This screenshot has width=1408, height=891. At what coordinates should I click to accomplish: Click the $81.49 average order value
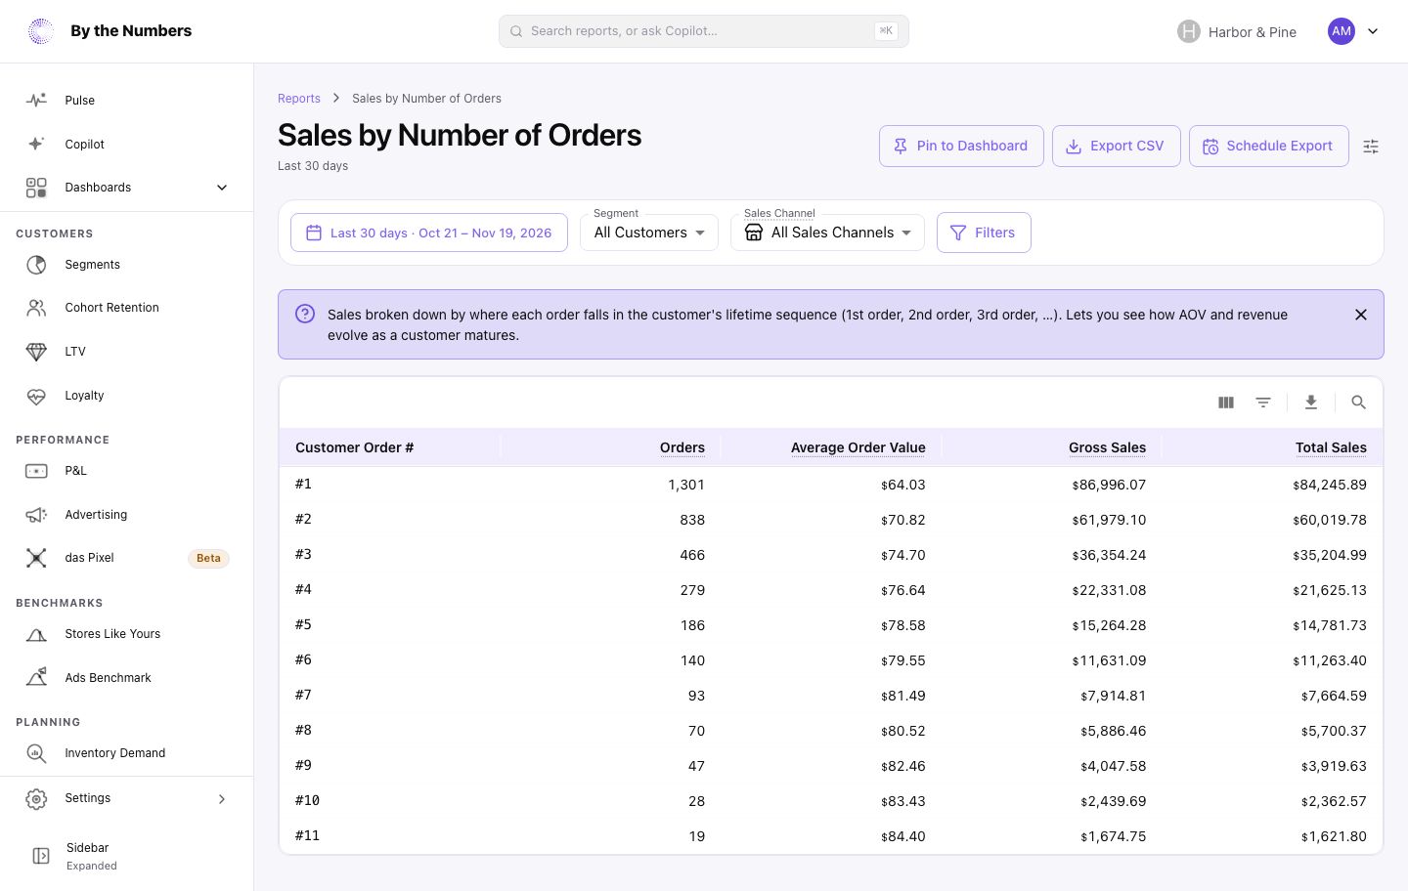coord(903,696)
